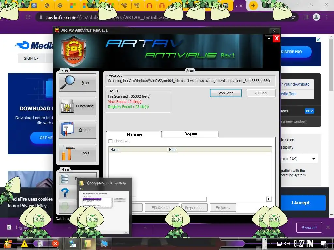
Task: Click the MediaFire SIGN UP button
Action: (31, 58)
